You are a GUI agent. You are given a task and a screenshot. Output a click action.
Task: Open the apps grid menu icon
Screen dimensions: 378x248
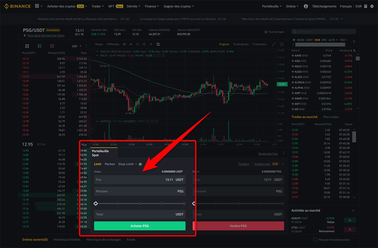pos(37,6)
